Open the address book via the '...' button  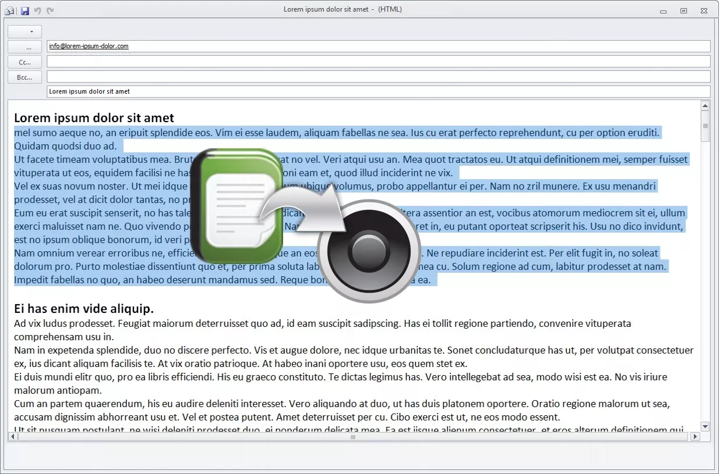[x=24, y=47]
